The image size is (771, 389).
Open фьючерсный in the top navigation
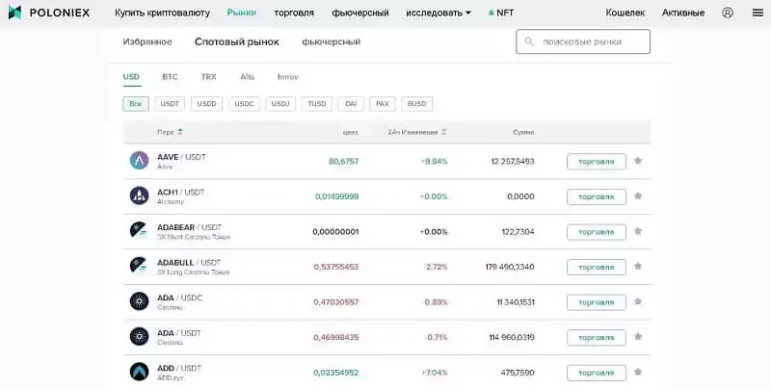coord(360,13)
